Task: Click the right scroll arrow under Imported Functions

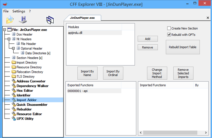Action: point(205,132)
